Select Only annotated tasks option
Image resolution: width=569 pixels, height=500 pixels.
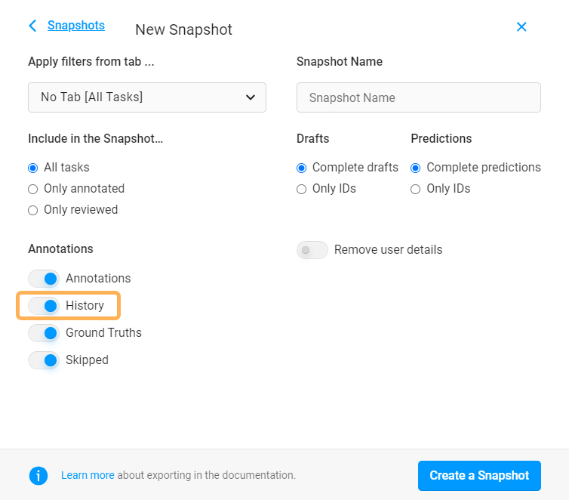33,189
